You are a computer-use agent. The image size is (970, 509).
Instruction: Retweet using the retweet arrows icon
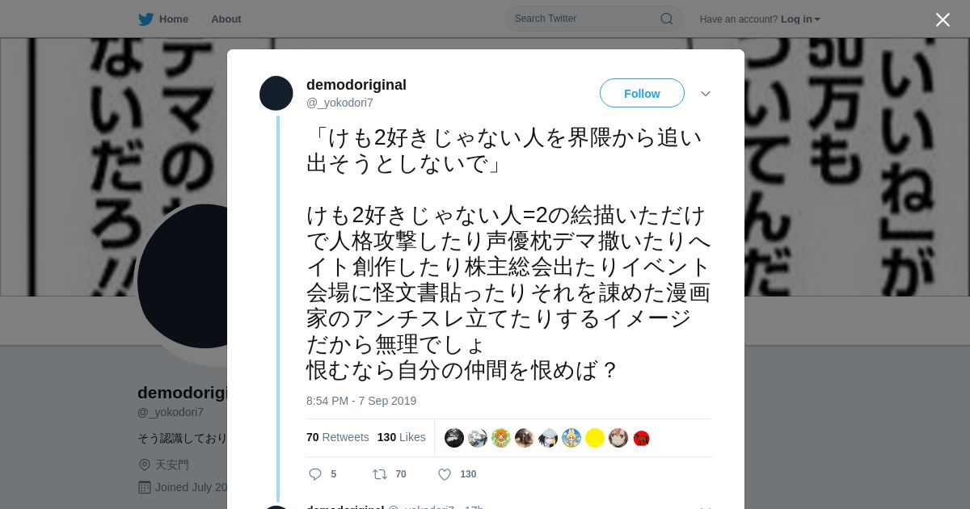380,474
